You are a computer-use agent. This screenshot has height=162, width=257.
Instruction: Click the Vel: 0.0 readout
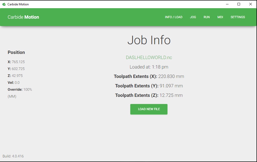point(14,83)
